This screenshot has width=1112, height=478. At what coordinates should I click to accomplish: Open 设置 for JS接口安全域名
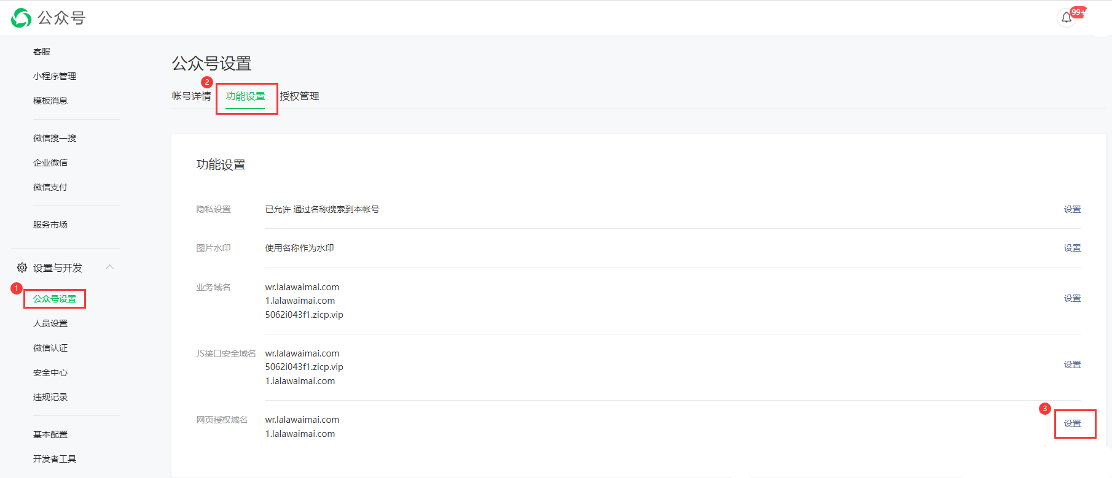1072,364
